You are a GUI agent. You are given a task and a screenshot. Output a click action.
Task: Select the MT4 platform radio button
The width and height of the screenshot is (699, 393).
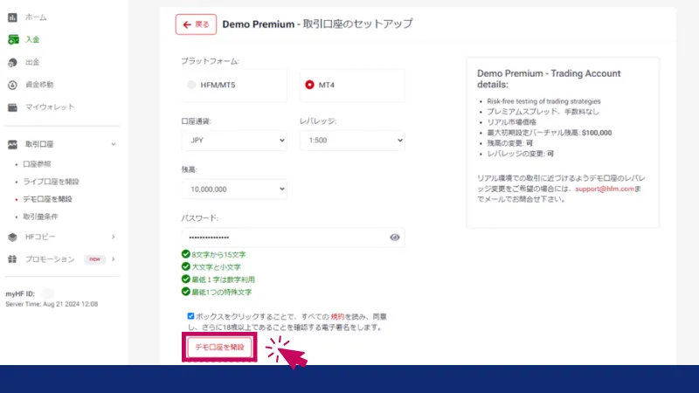(x=309, y=85)
